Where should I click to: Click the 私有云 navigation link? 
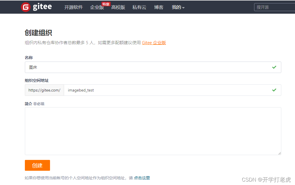coord(139,7)
